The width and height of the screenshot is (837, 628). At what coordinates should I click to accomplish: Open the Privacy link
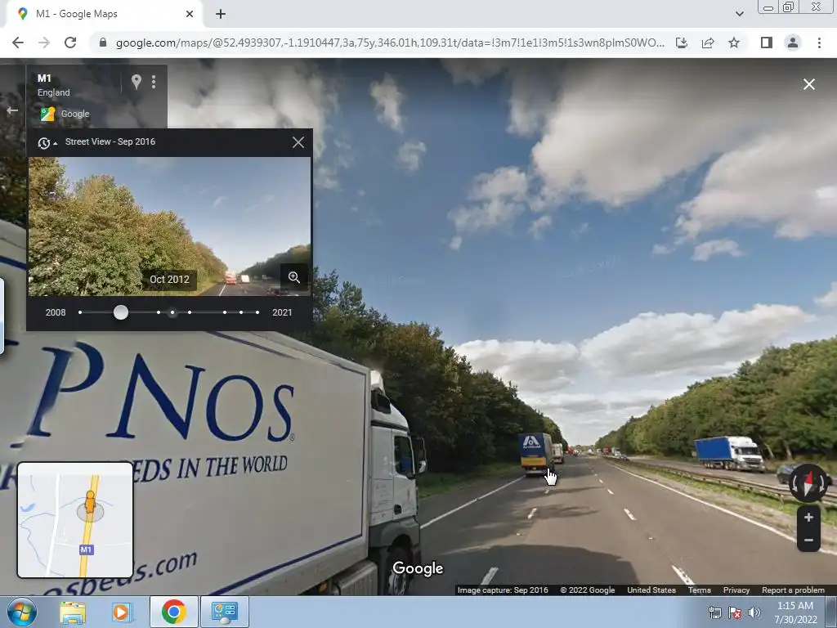(x=736, y=590)
